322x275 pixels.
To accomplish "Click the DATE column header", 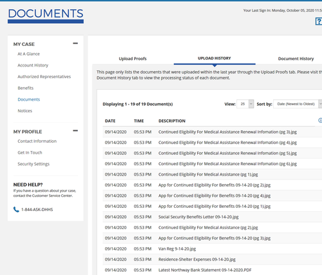I will point(110,121).
